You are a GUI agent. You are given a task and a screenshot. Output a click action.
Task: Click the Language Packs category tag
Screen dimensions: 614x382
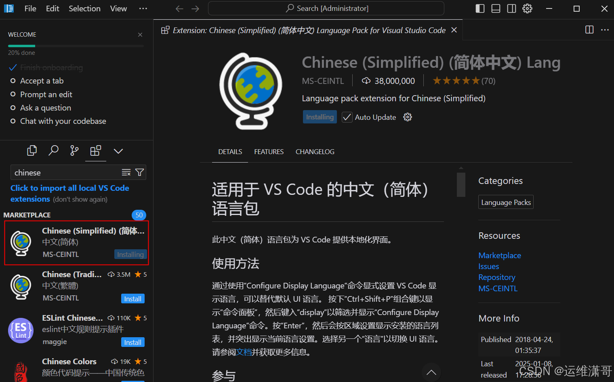pos(506,202)
